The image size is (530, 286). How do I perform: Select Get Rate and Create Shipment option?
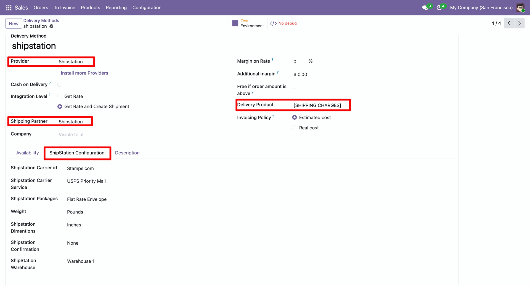point(60,106)
